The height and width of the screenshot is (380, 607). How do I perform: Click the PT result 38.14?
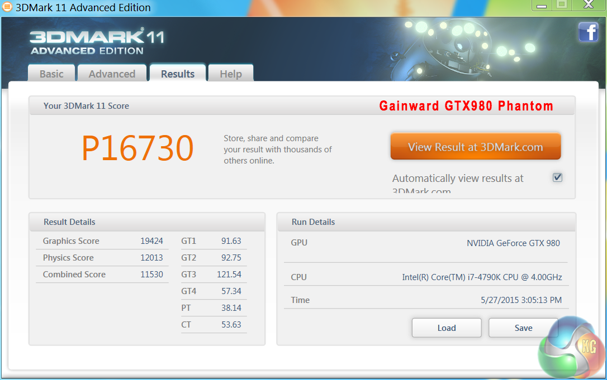pos(231,307)
